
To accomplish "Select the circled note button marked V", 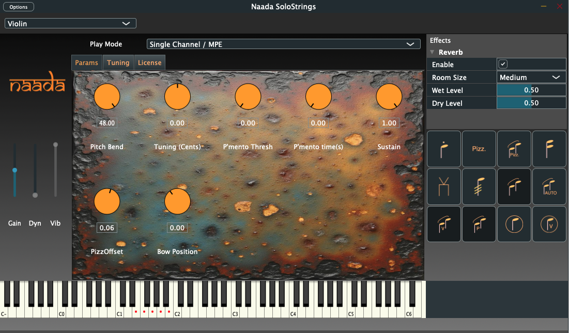I will [549, 224].
